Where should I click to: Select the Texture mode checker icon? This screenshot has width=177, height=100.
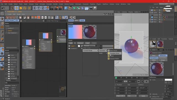coord(2,23)
